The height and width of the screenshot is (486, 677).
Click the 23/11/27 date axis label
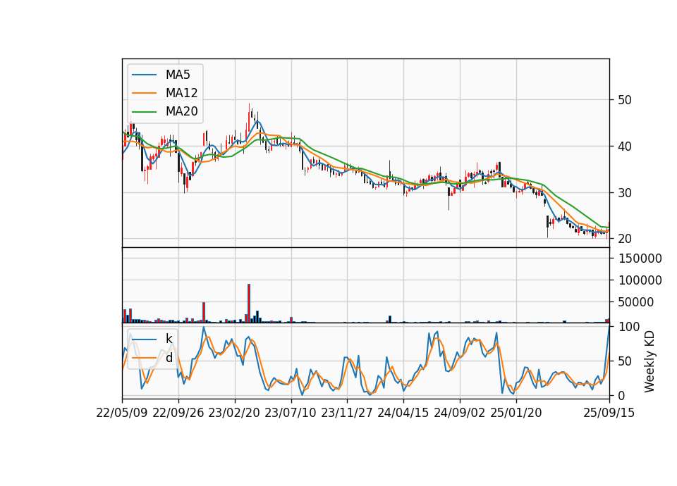point(347,413)
